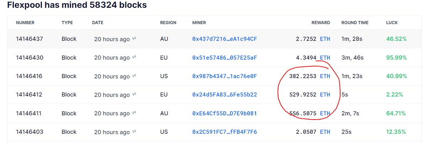Open miner address 0x2C591FC7…fFB4F7F6
Image resolution: width=424 pixels, height=143 pixels.
coord(224,132)
